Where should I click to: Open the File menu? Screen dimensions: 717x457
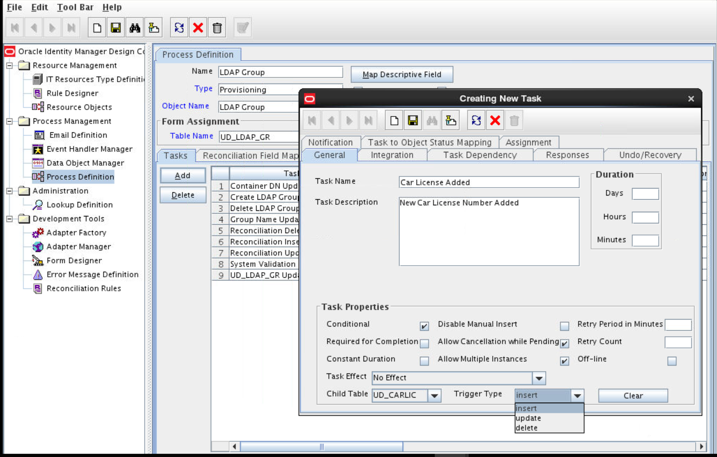[14, 7]
